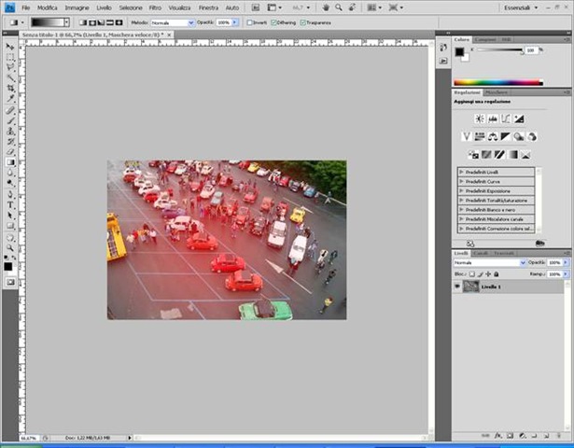Viewport: 574px width, 448px height.
Task: Toggle the Dithering checkbox
Action: (275, 21)
